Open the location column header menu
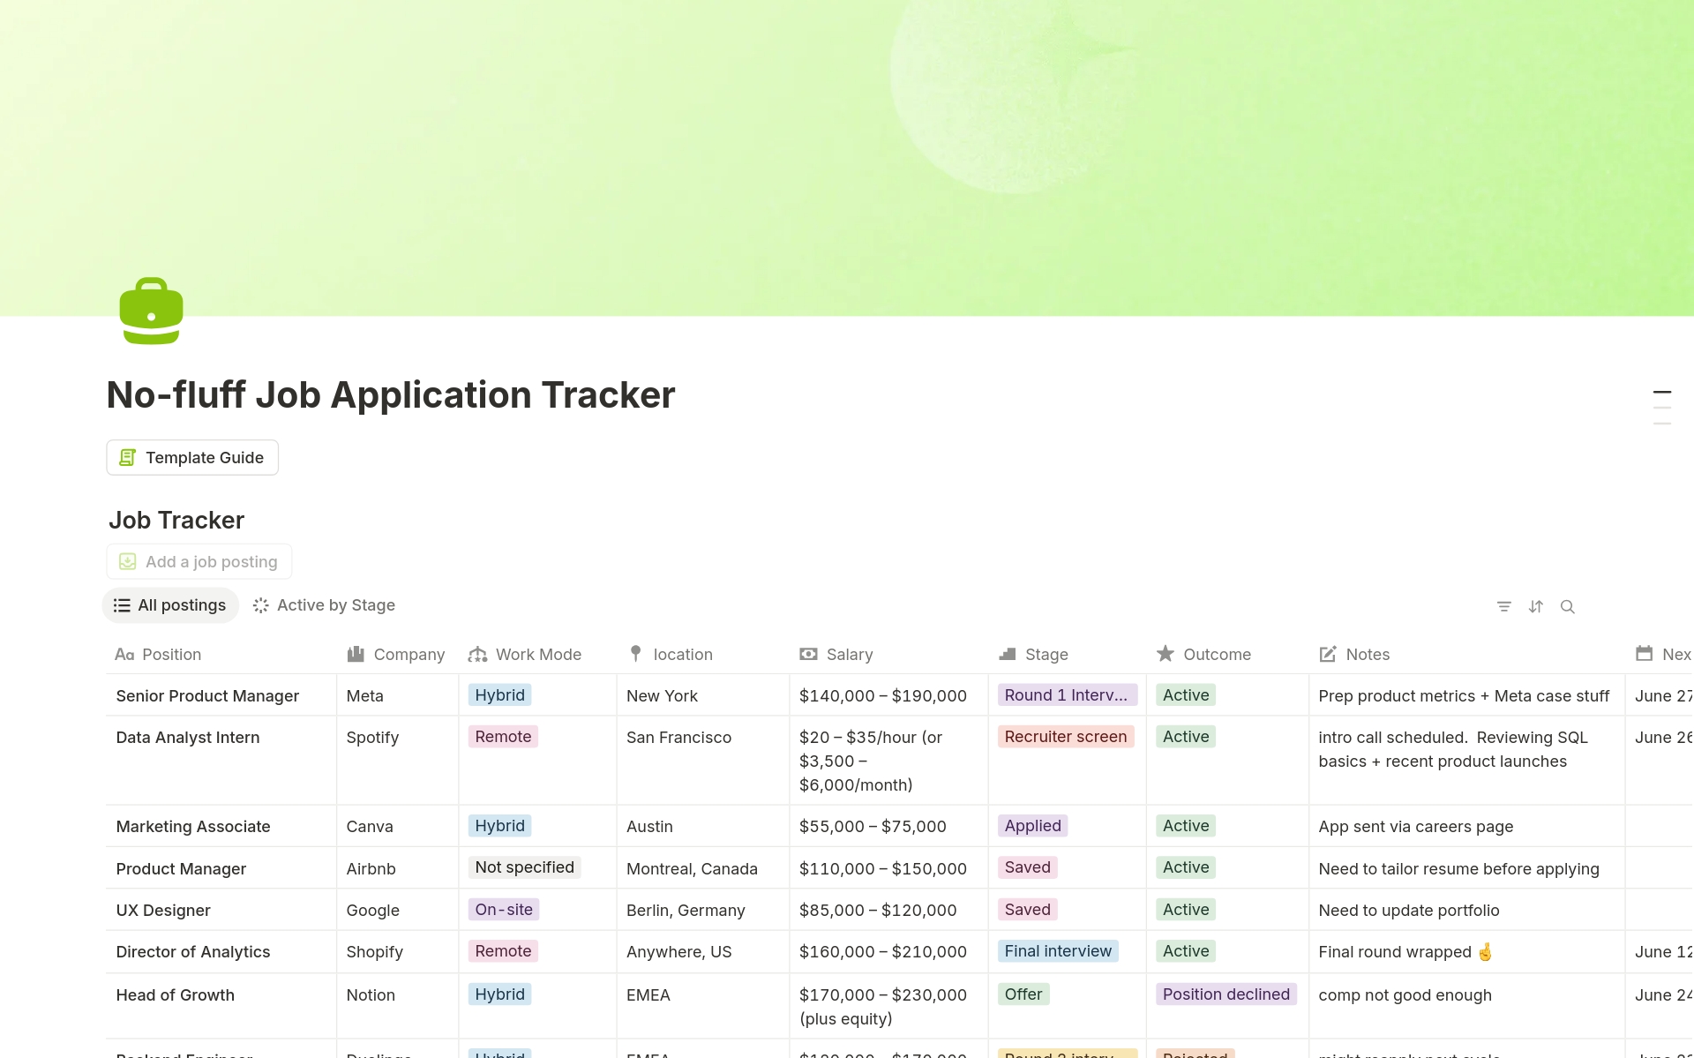Image resolution: width=1694 pixels, height=1058 pixels. 703,654
